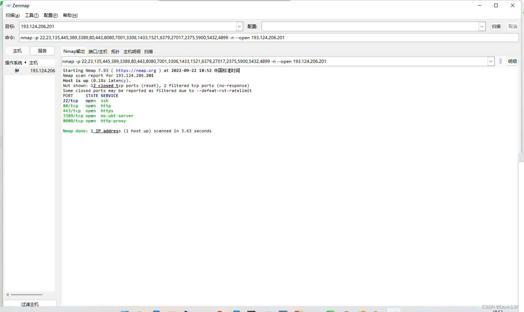
Task: Click the OS icon beside host 193.124.206
Action: [17, 70]
